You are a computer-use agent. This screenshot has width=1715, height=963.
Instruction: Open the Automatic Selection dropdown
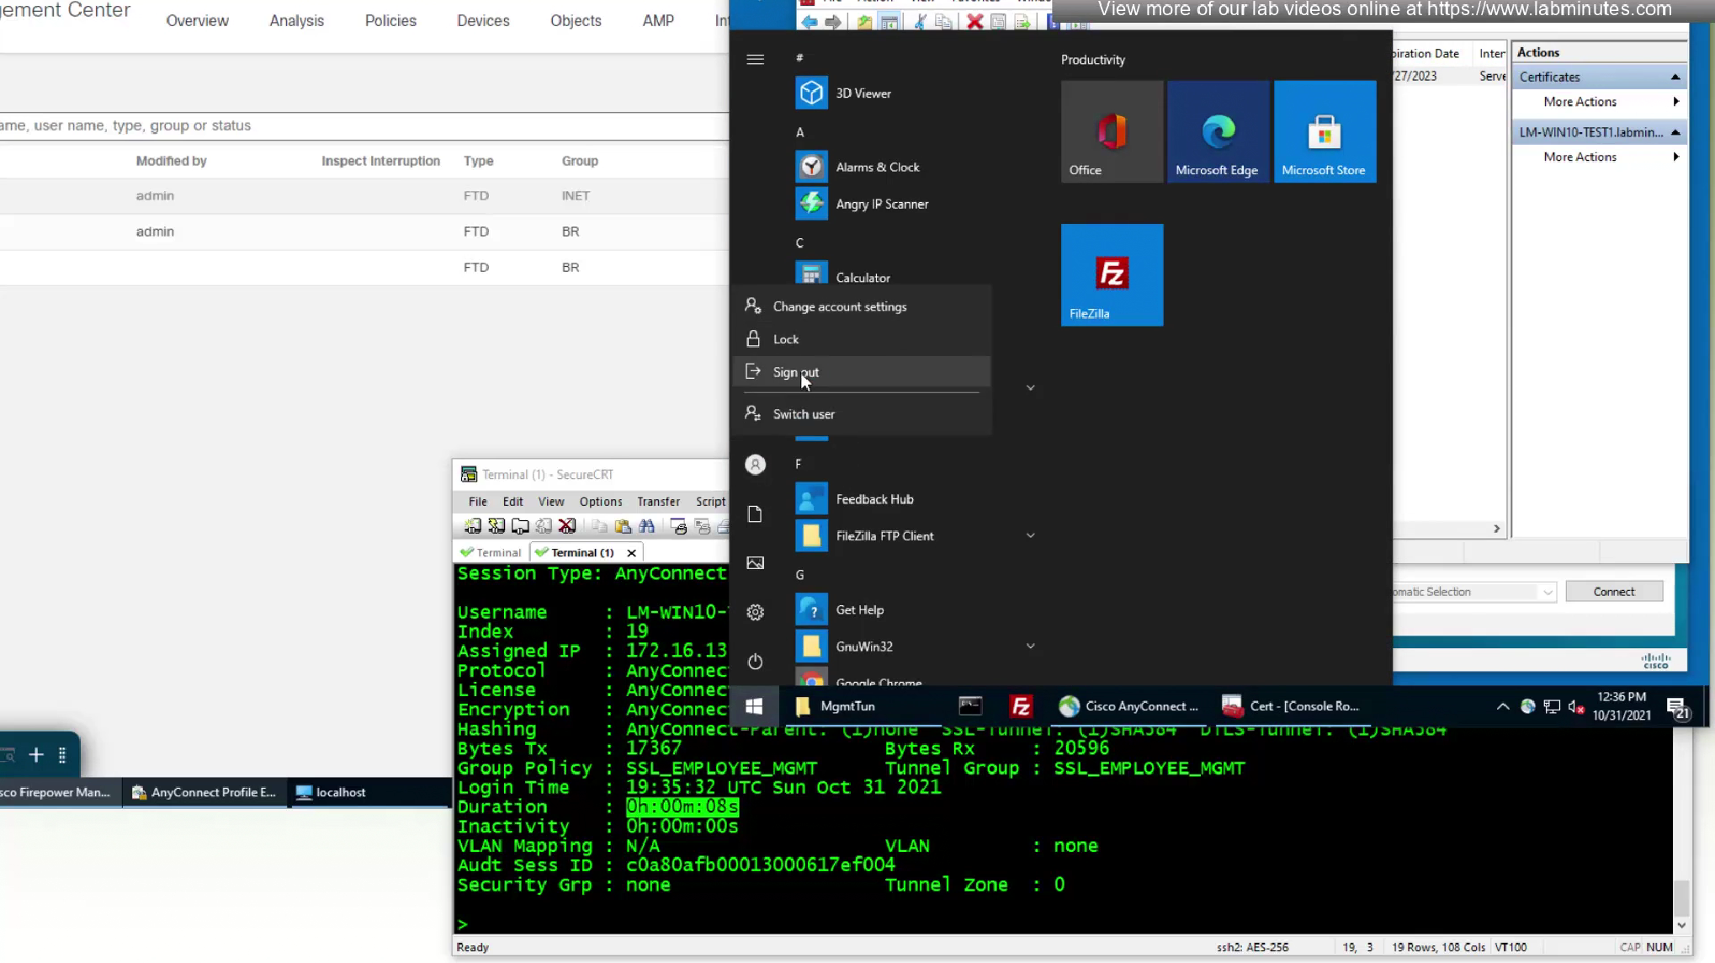(1547, 592)
